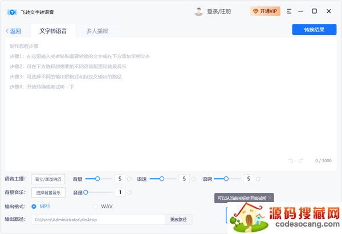Click the voice 音量 value field
Image resolution: width=342 pixels, height=234 pixels.
click(120, 179)
